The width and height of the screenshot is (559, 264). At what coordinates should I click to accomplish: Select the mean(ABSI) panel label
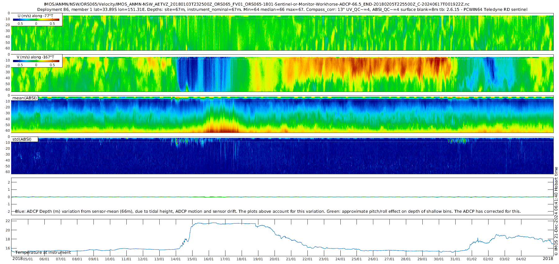pos(25,98)
